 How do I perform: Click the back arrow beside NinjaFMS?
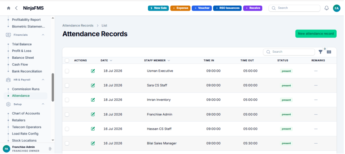[x=16, y=8]
